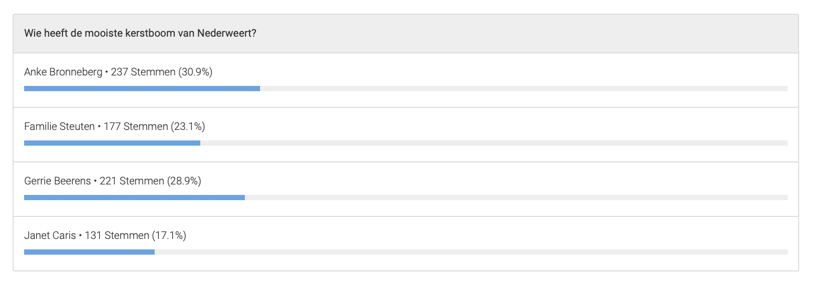
Task: Choose the Gerrie Beerens name label
Action: point(57,181)
